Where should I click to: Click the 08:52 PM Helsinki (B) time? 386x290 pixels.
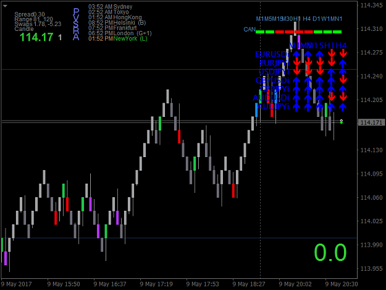click(x=117, y=23)
